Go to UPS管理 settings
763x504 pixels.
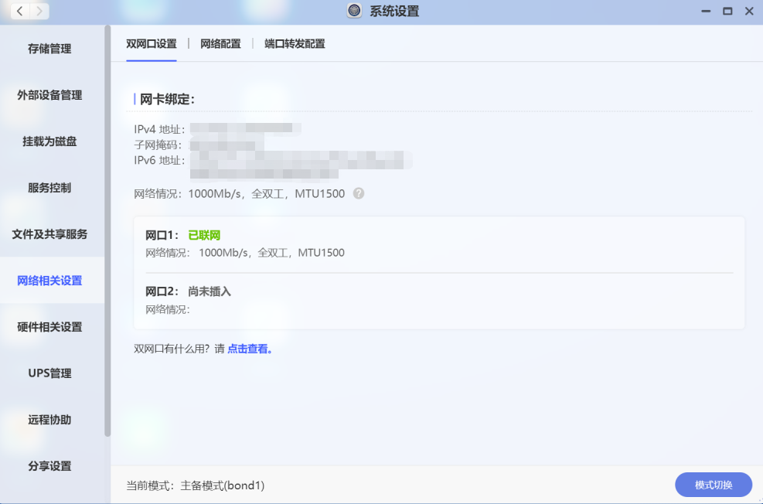tap(49, 373)
